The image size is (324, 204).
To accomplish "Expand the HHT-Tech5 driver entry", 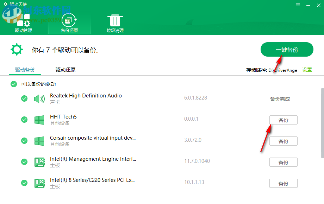I will coord(64,116).
